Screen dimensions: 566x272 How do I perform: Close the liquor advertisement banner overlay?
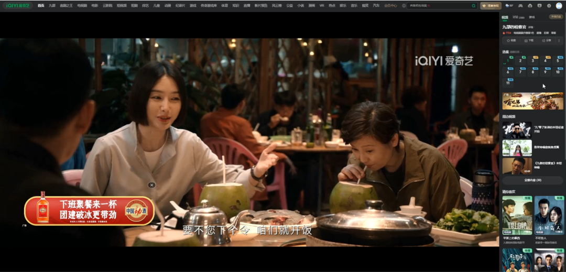(x=151, y=185)
